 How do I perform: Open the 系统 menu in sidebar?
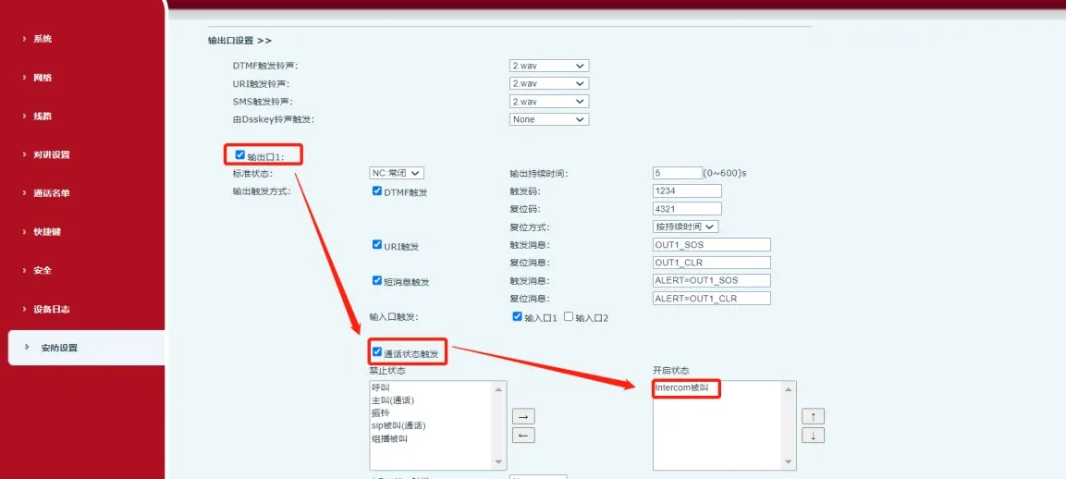[43, 39]
